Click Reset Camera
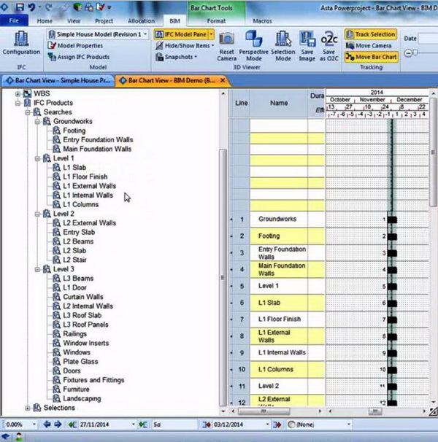Viewport: 438px width, 442px height. pos(226,46)
